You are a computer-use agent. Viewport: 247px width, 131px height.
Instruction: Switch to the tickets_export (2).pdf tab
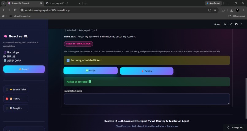(x=63, y=3)
